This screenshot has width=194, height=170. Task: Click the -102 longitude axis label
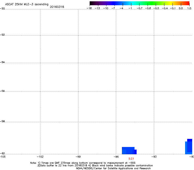click(x=40, y=157)
